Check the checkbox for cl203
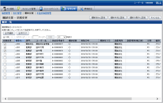163x103 pixels. tap(5, 54)
